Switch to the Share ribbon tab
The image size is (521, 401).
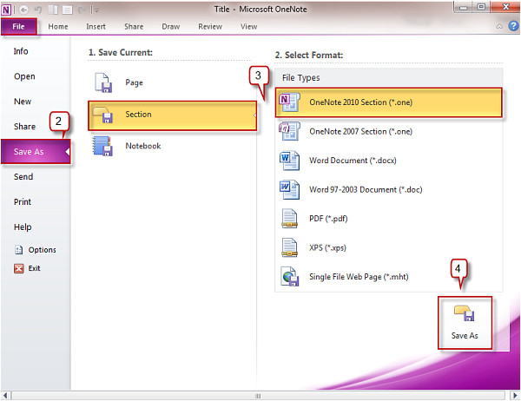(x=134, y=27)
